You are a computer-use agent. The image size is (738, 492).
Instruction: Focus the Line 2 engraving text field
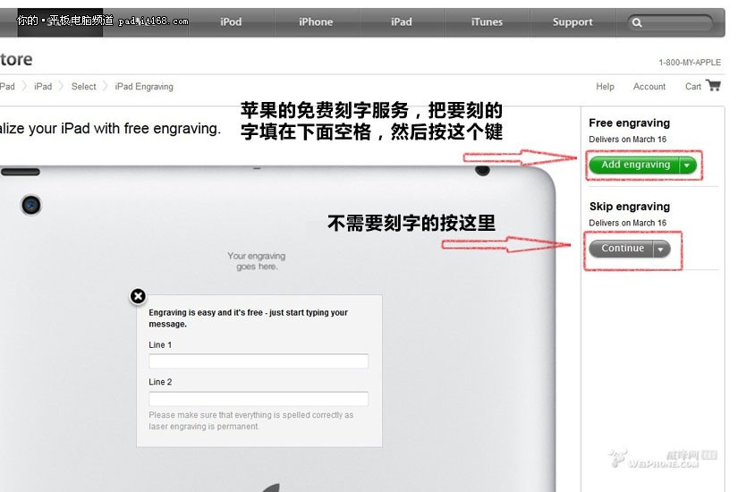(x=259, y=399)
